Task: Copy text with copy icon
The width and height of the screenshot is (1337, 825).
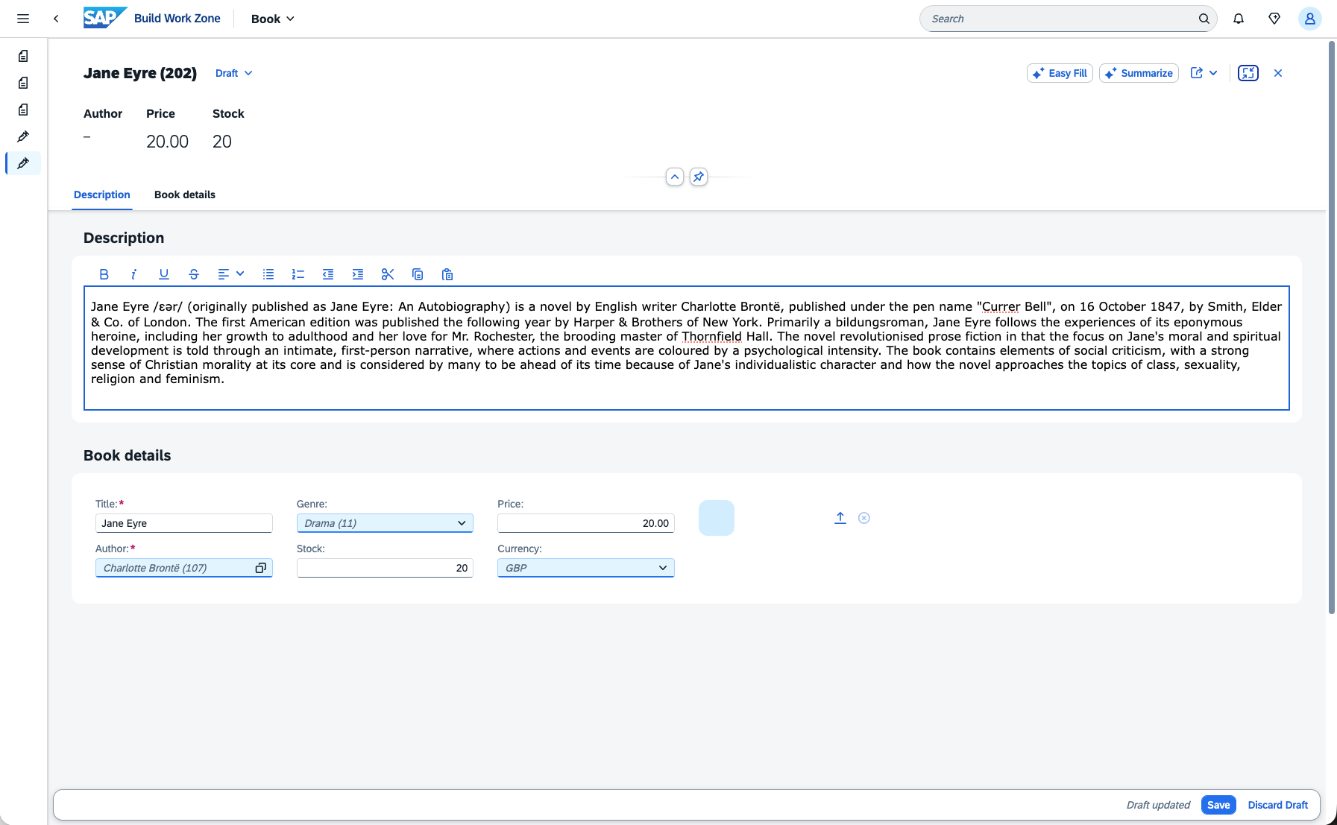Action: tap(418, 274)
